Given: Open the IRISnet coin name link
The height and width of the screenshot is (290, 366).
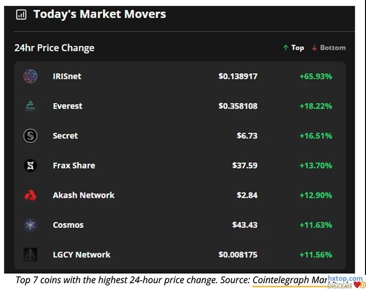Looking at the screenshot, I should (67, 76).
